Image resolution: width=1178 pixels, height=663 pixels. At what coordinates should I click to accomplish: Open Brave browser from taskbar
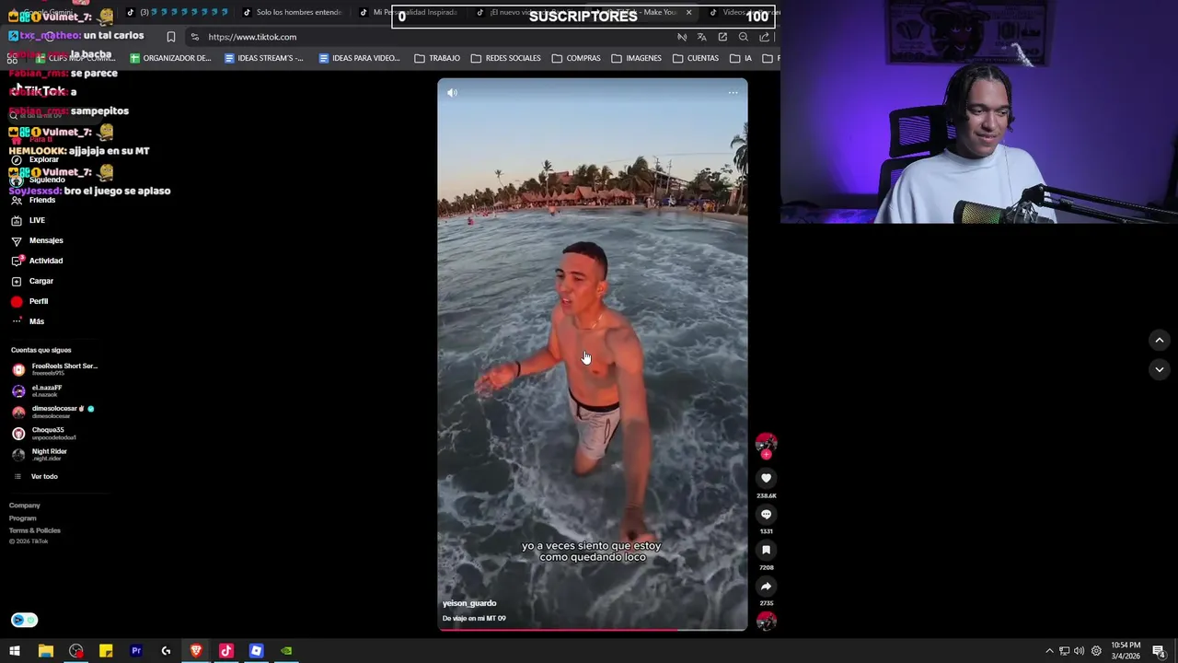pyautogui.click(x=196, y=651)
